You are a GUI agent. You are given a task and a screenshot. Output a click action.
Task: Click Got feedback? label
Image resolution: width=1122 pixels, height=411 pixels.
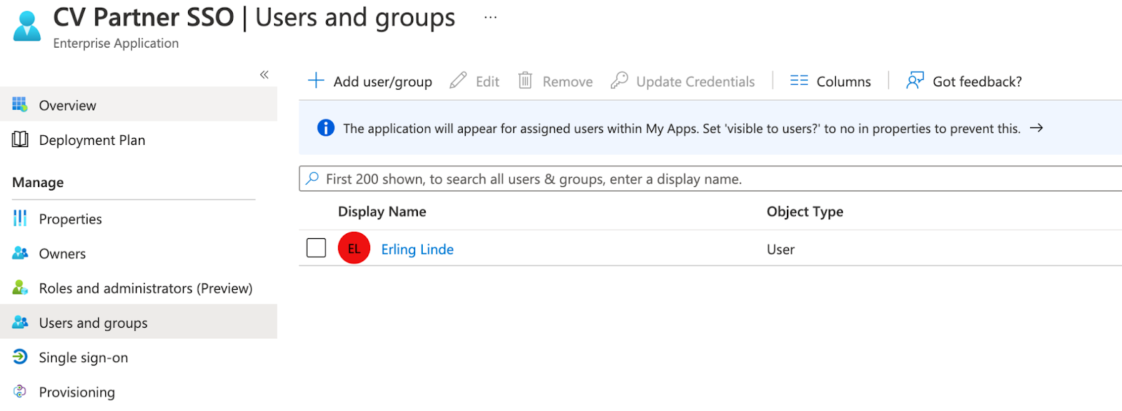pos(977,82)
